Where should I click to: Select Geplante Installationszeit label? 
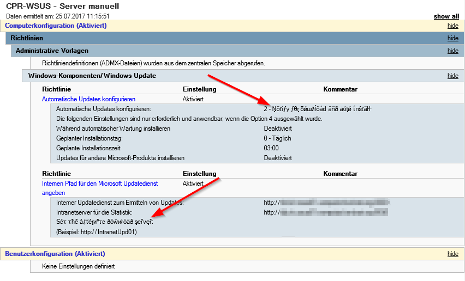click(88, 148)
